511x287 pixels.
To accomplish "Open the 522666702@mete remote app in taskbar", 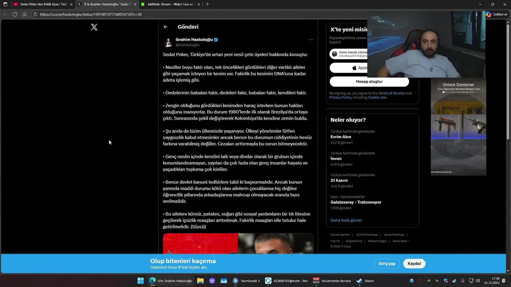I will click(287, 281).
